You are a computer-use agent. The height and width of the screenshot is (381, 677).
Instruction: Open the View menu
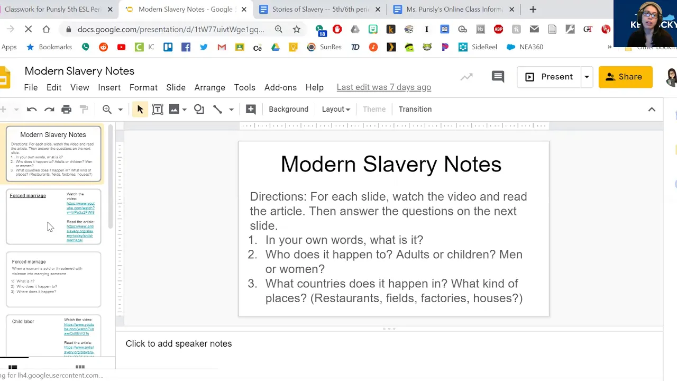click(x=80, y=87)
